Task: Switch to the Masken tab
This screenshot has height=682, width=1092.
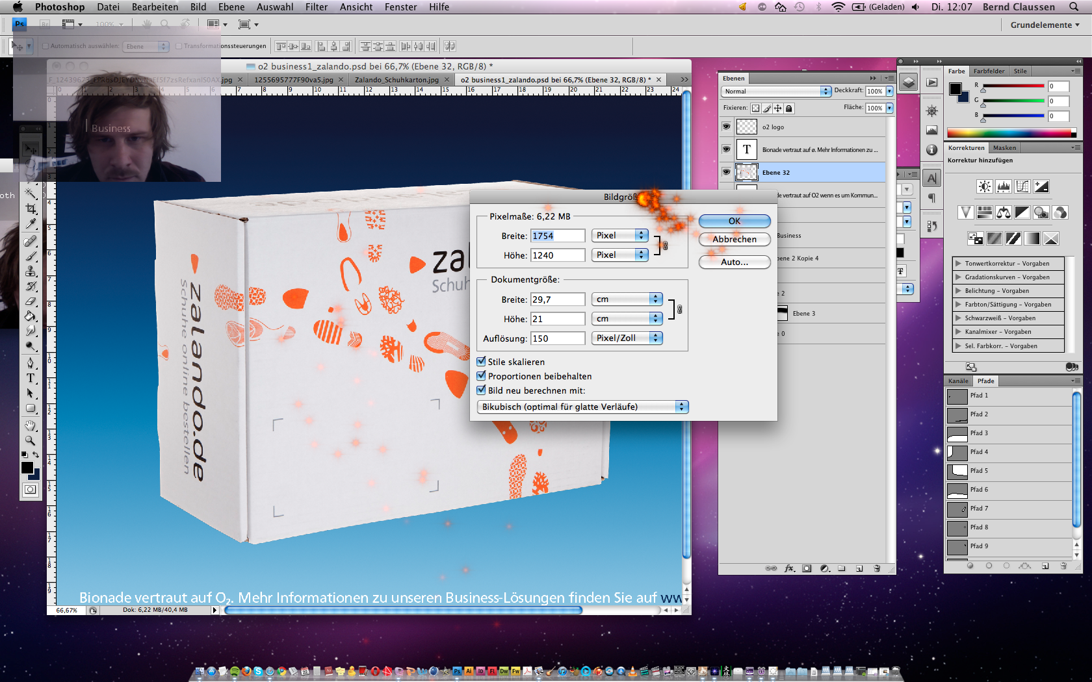Action: pyautogui.click(x=1004, y=148)
